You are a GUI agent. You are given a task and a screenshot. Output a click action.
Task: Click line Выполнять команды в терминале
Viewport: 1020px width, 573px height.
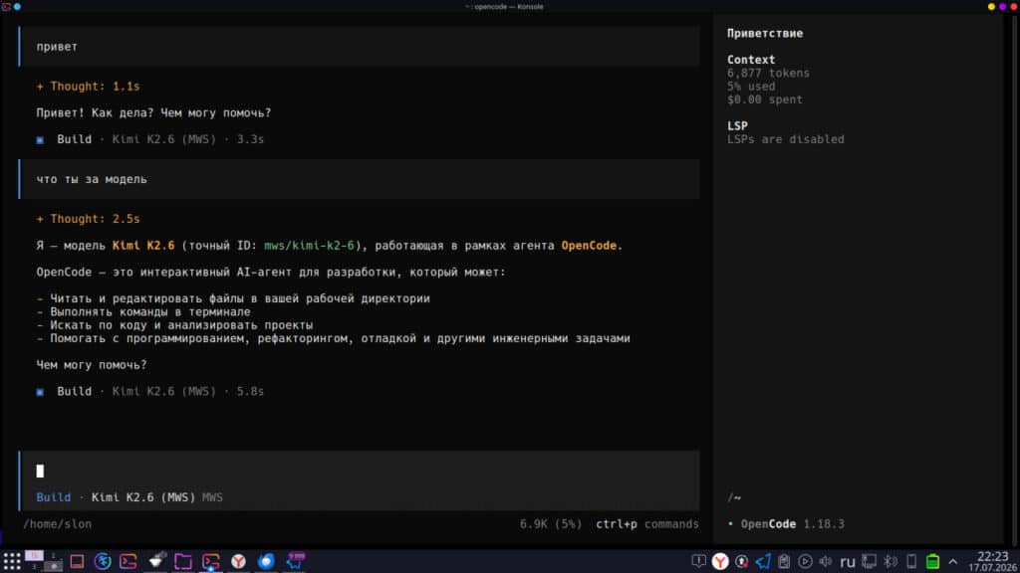tap(143, 311)
